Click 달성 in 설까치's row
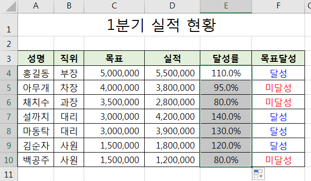The image size is (311, 181). tap(278, 116)
